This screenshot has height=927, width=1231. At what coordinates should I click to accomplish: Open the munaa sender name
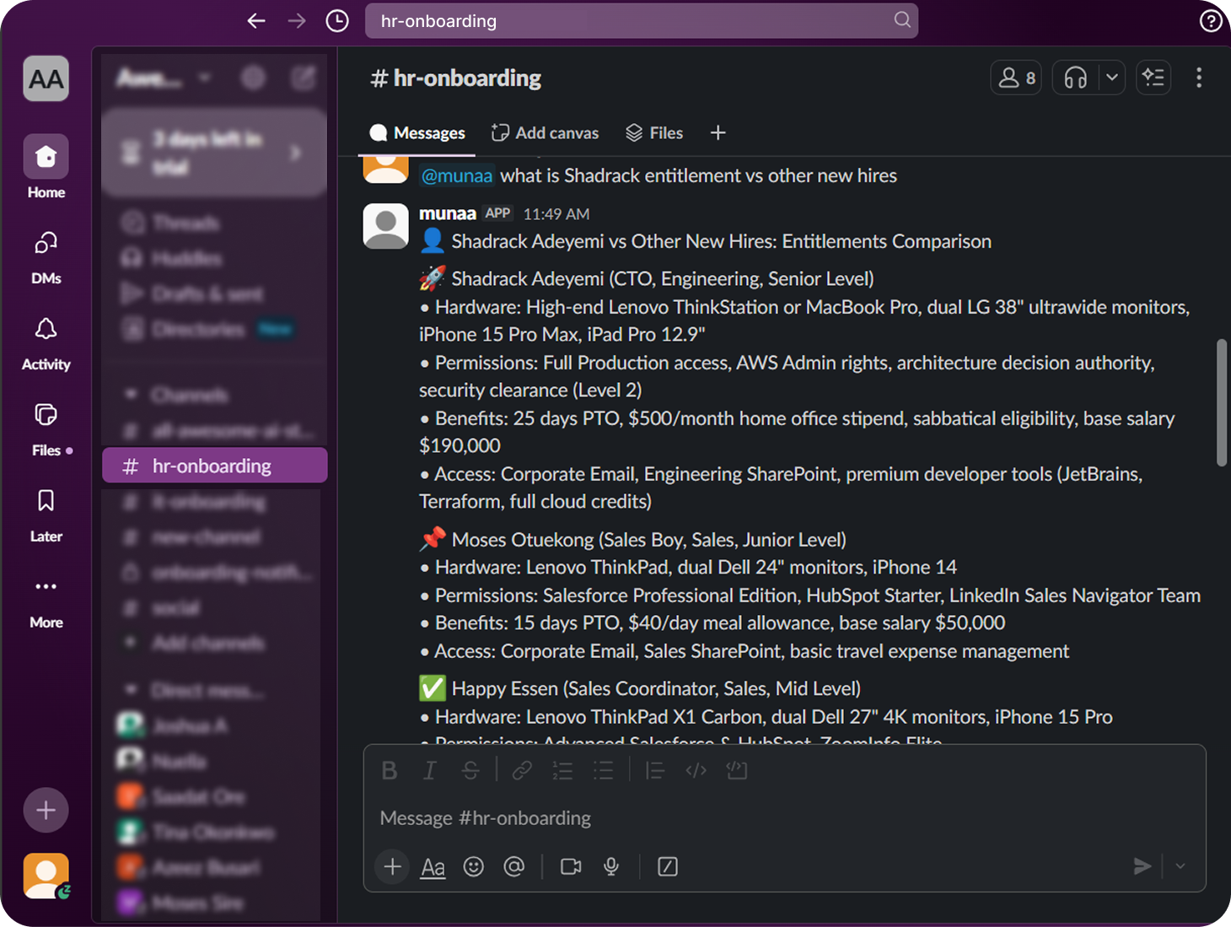click(448, 213)
